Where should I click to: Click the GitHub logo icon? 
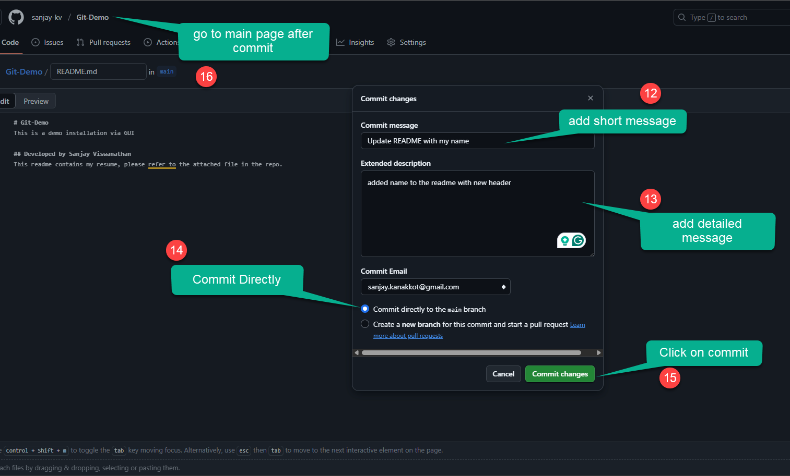pos(16,17)
